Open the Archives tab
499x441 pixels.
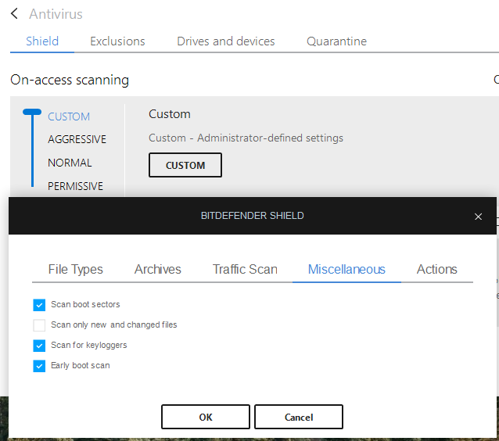(x=158, y=270)
